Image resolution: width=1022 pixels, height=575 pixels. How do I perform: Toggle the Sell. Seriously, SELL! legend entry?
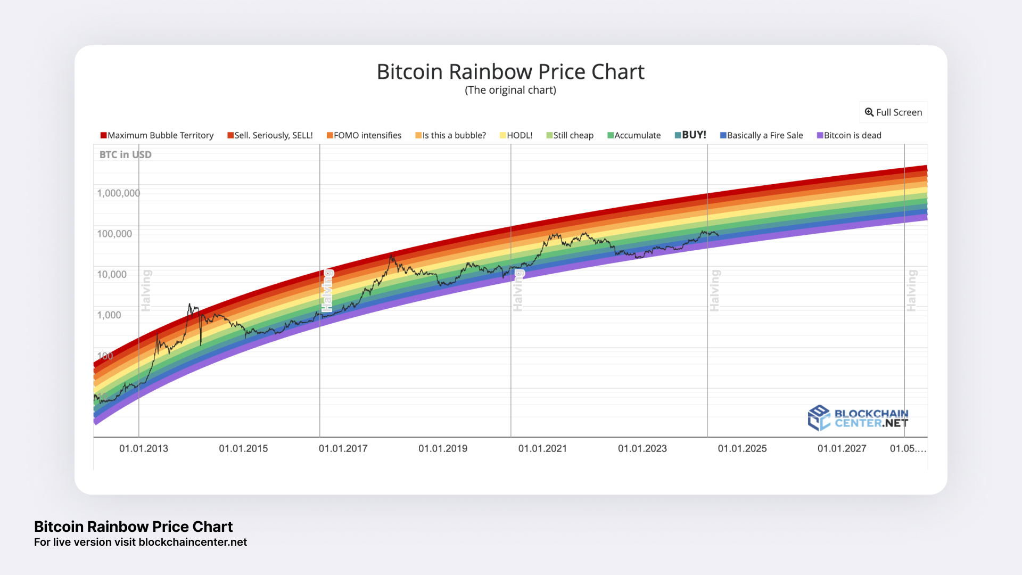click(x=270, y=135)
